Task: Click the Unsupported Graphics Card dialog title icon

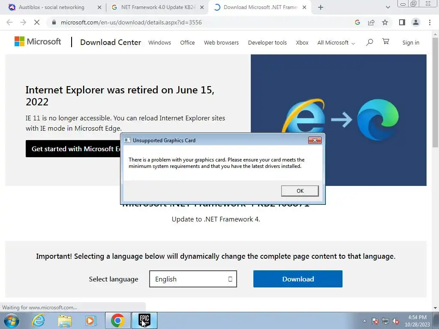Action: click(x=127, y=140)
